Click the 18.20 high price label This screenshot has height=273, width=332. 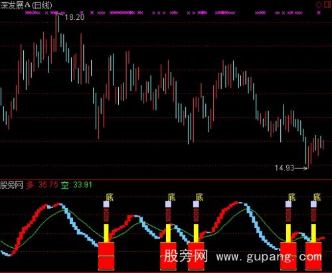pos(74,17)
